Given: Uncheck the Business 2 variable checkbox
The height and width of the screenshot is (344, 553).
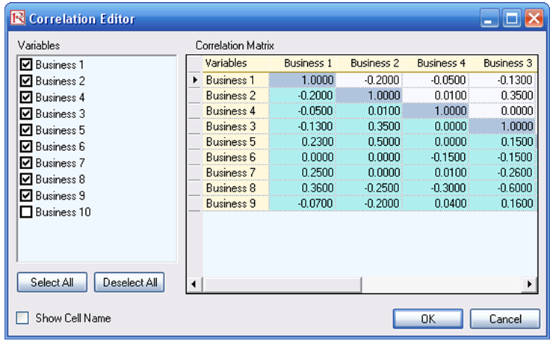Looking at the screenshot, I should tap(26, 81).
